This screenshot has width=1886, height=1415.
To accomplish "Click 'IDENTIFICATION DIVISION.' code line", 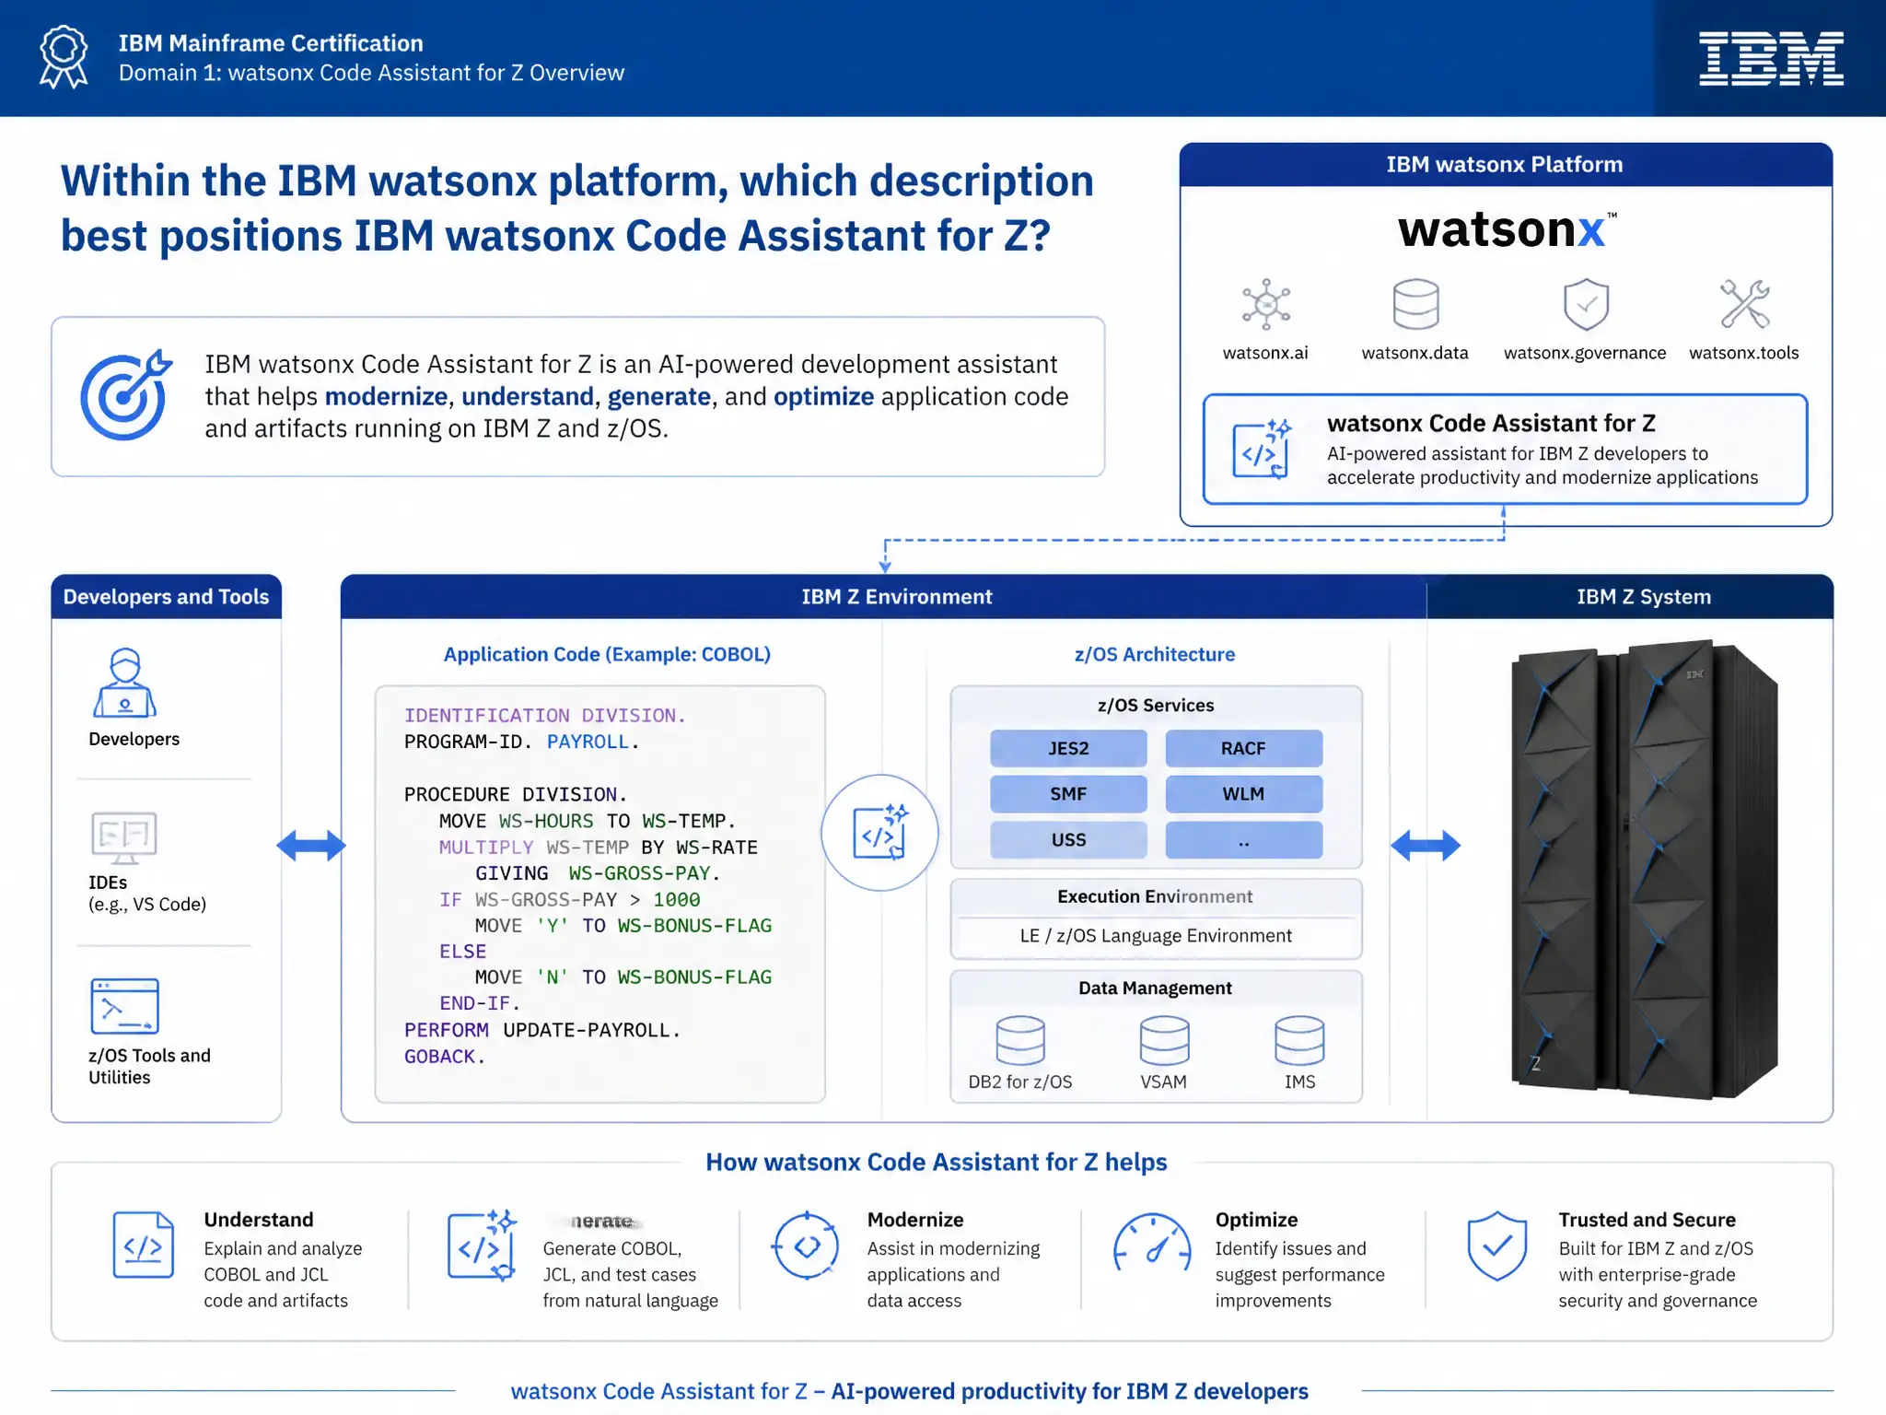I will pos(544,716).
